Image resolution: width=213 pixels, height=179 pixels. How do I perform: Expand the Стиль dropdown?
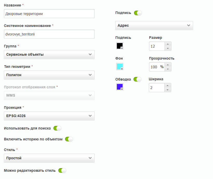[x=49, y=158]
